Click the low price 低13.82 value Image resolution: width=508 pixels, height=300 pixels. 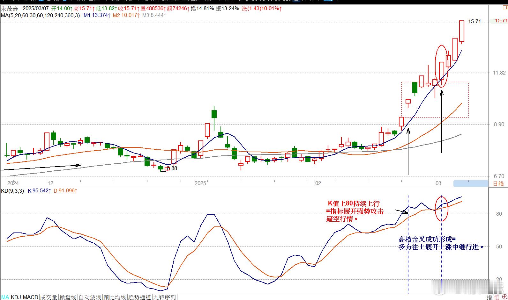(x=106, y=9)
